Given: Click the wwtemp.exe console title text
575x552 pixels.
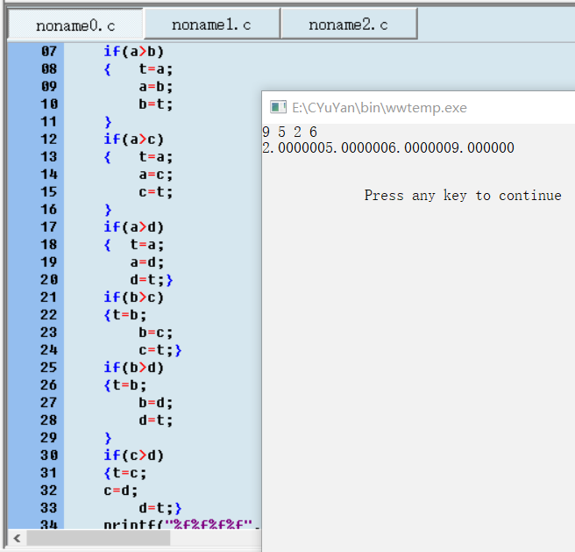Looking at the screenshot, I should [380, 108].
